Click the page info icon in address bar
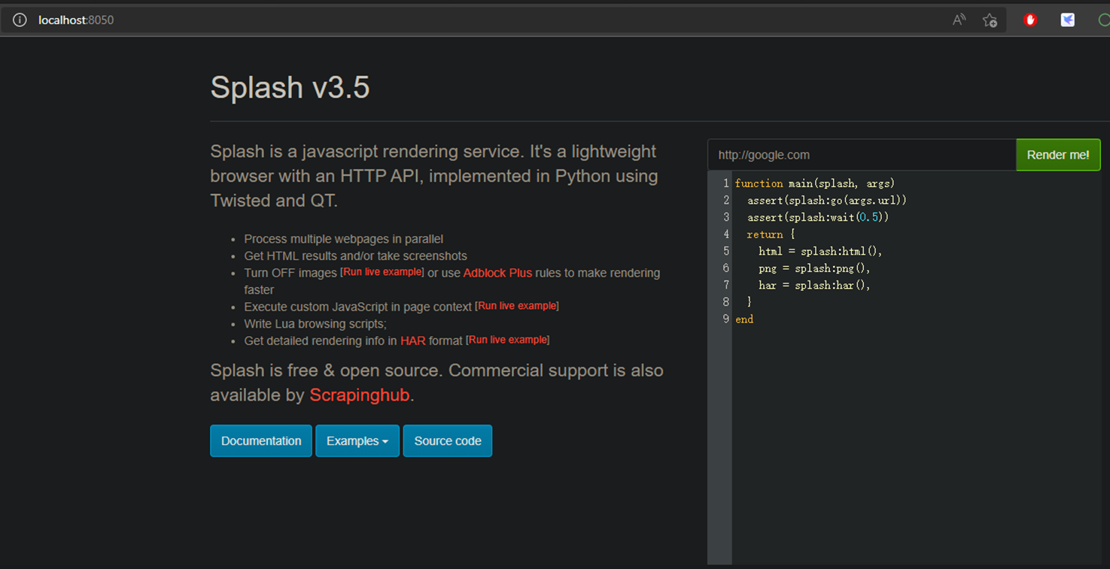This screenshot has height=569, width=1110. pos(19,20)
